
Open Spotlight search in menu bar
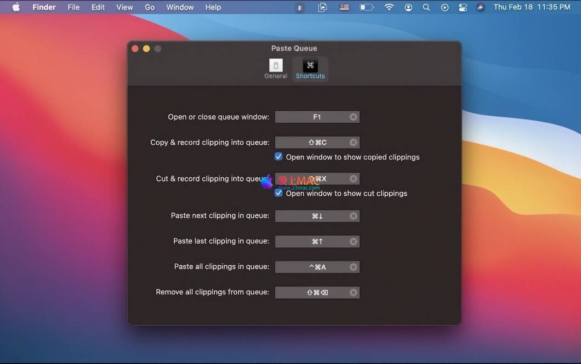426,7
